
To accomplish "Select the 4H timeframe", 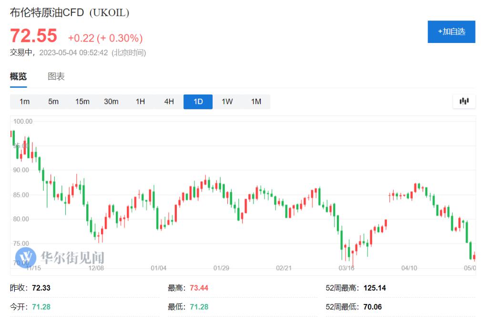I will (x=169, y=102).
